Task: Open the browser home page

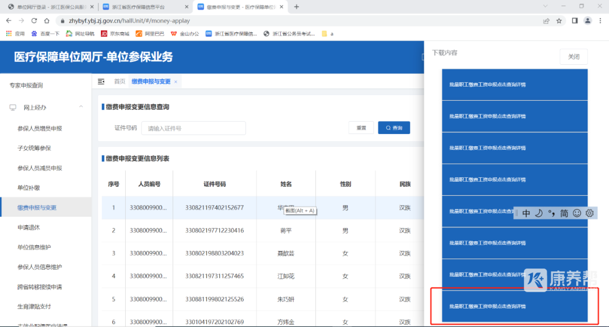Action: (47, 20)
